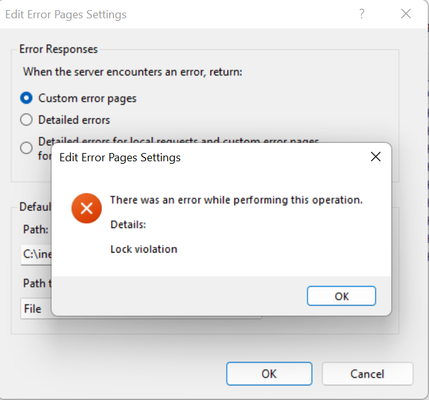Click the 'There was an error' message
The width and height of the screenshot is (429, 400).
[236, 200]
